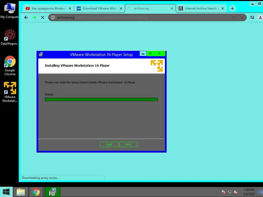This screenshot has height=197, width=263.
Task: Click the 'Installing VMware Workstation 16 Player' heading
Action: pos(77,65)
